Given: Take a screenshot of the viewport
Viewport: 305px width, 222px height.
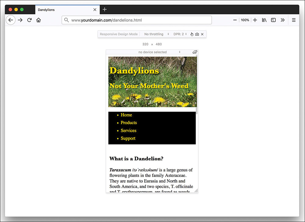Looking at the screenshot, I should coord(197,34).
